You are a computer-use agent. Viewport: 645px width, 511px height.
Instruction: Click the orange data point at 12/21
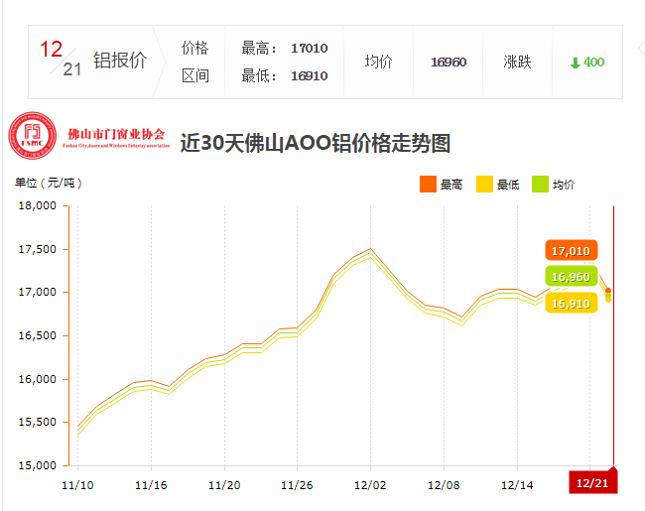pos(608,291)
